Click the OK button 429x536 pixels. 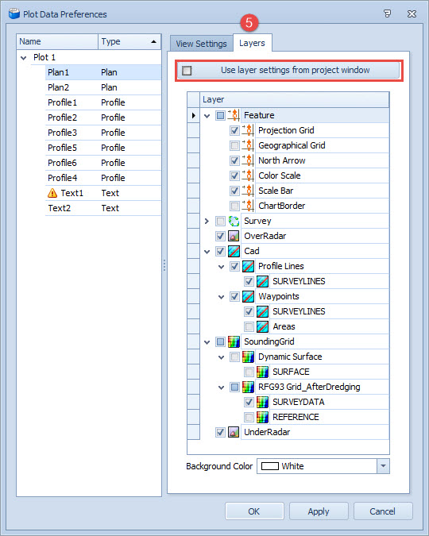254,511
